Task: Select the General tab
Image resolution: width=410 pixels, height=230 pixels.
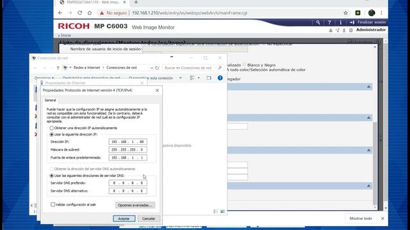Action: pyautogui.click(x=50, y=100)
